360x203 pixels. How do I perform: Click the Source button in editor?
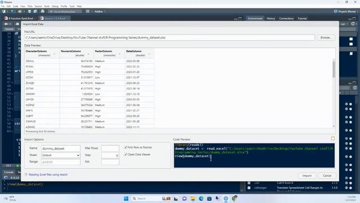pyautogui.click(x=9, y=29)
